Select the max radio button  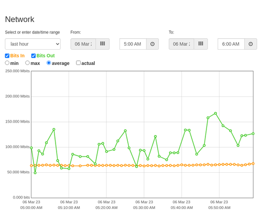point(27,63)
